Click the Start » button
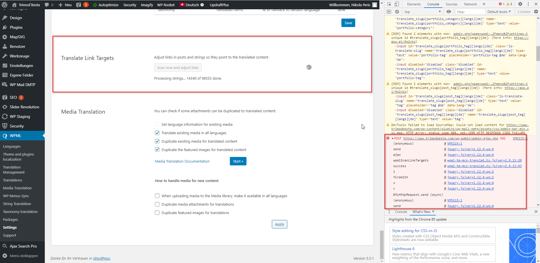The width and height of the screenshot is (540, 263). [x=238, y=161]
